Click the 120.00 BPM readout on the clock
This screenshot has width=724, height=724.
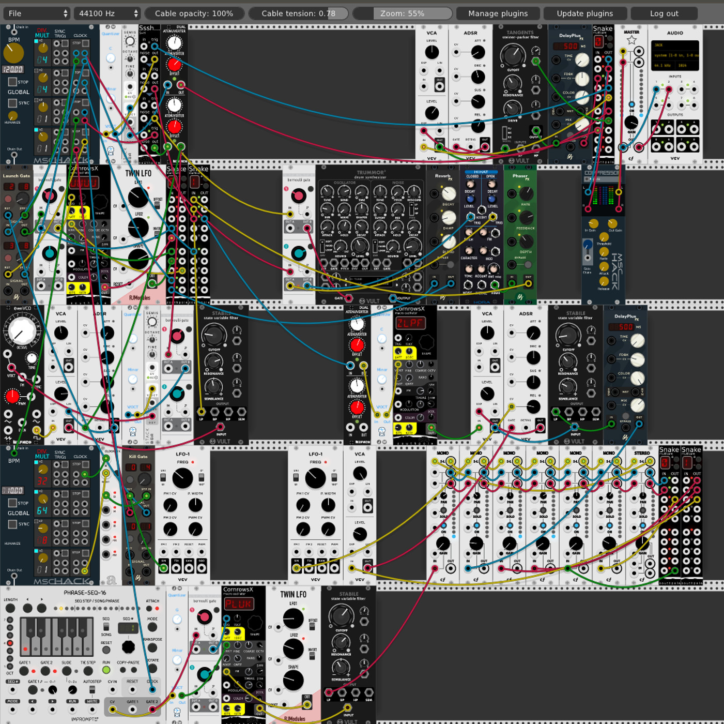click(13, 69)
